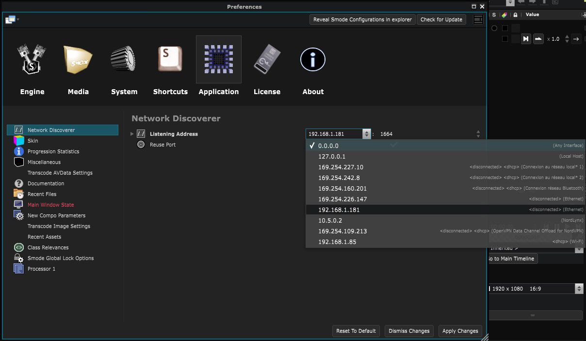
Task: Click the black Miscellaneous box icon
Action: pyautogui.click(x=19, y=162)
